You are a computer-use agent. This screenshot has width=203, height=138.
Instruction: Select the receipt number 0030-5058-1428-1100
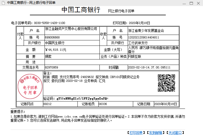(49, 23)
